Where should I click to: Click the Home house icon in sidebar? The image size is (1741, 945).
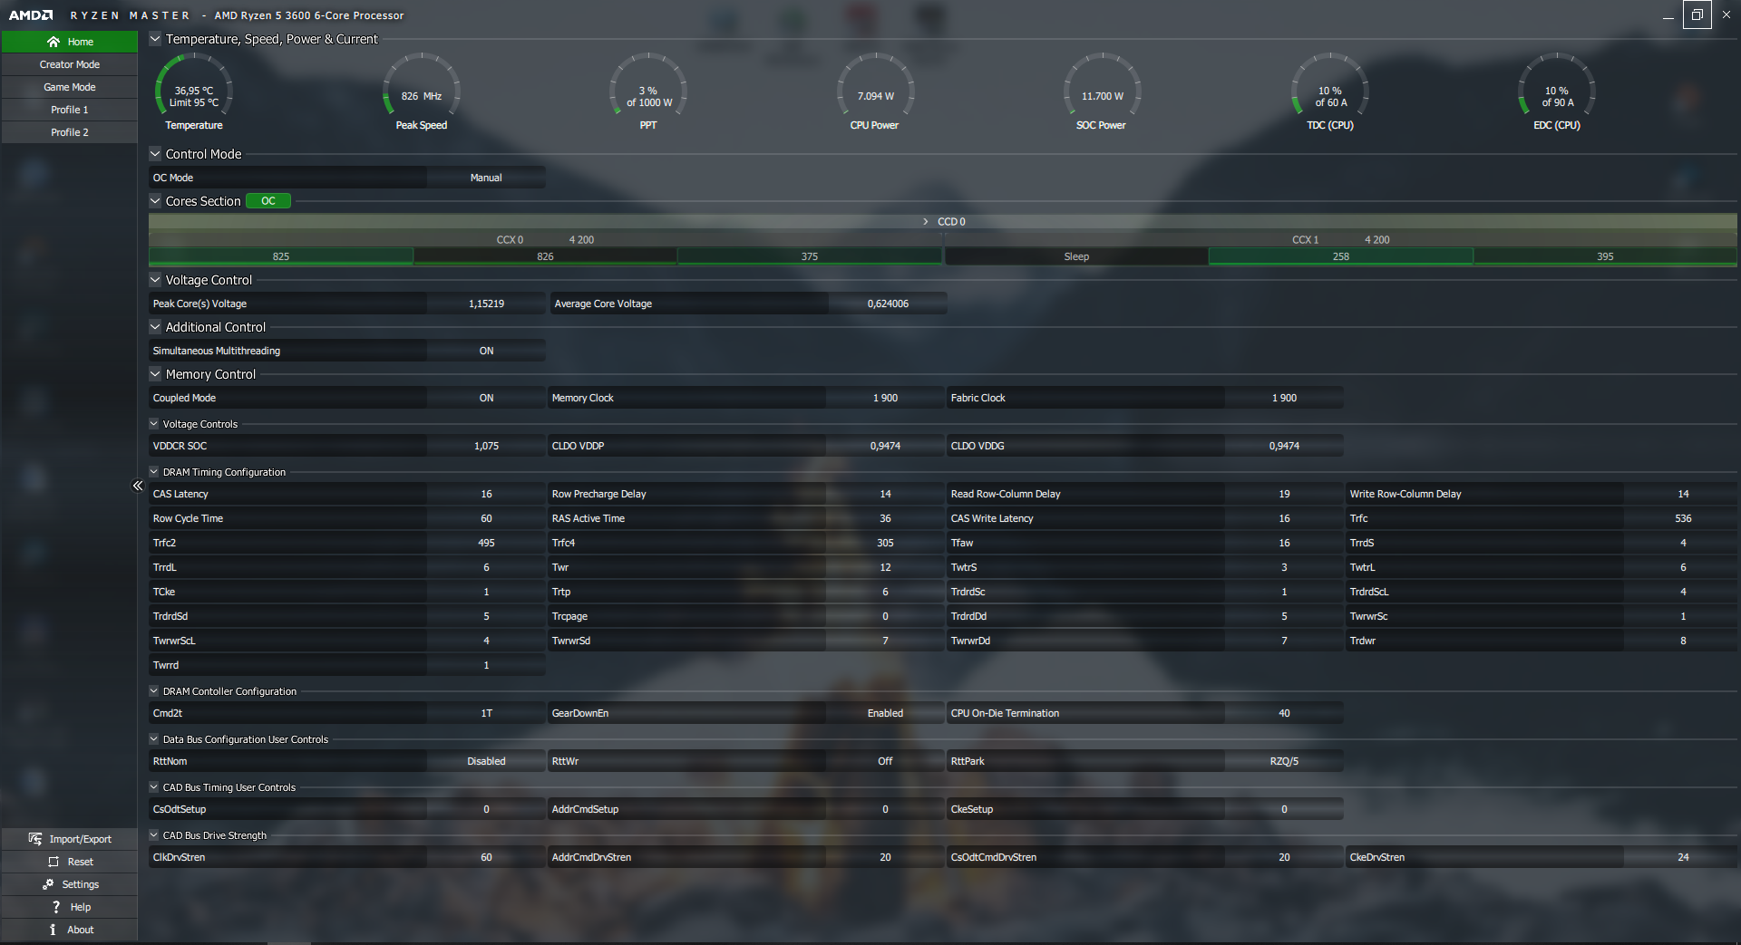pos(53,42)
